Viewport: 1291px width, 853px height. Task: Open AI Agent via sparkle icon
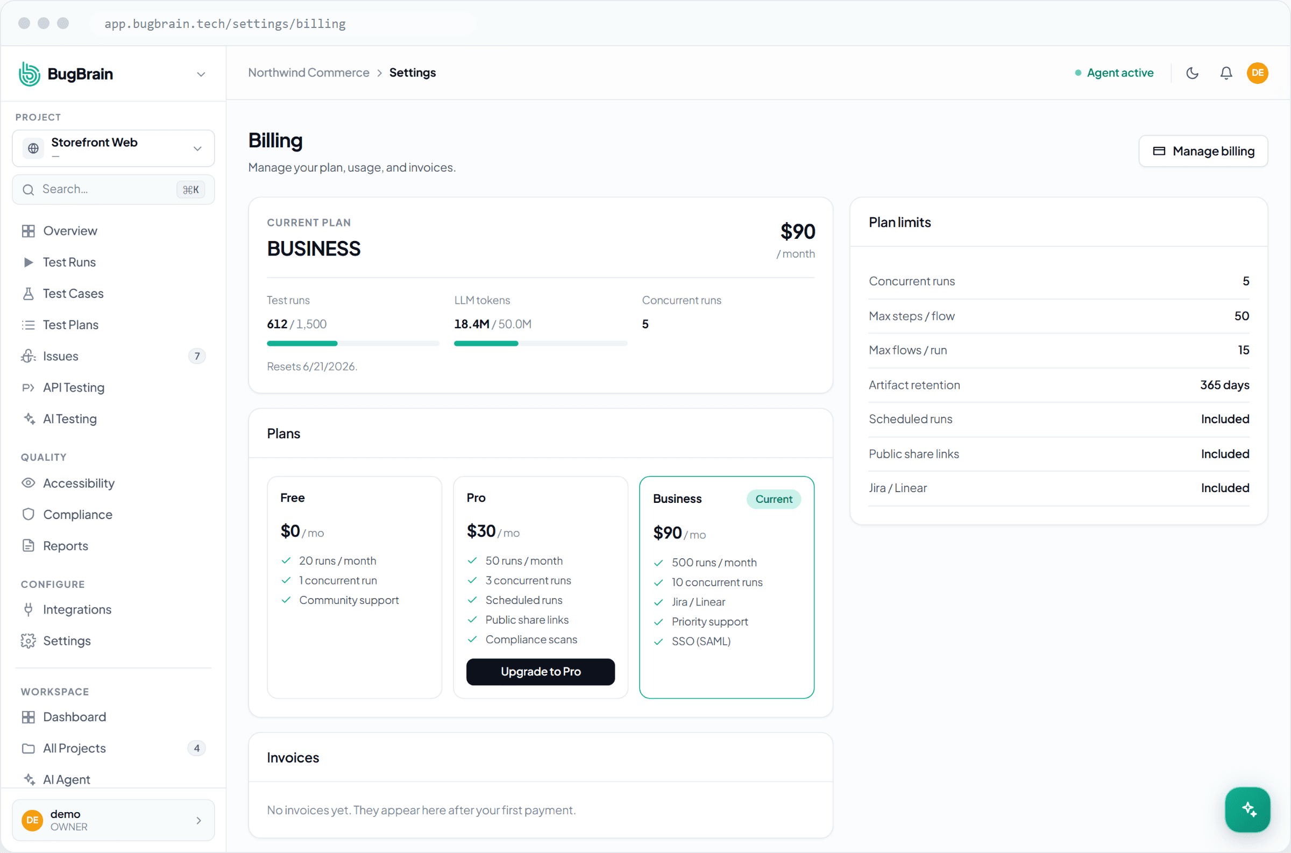click(29, 779)
